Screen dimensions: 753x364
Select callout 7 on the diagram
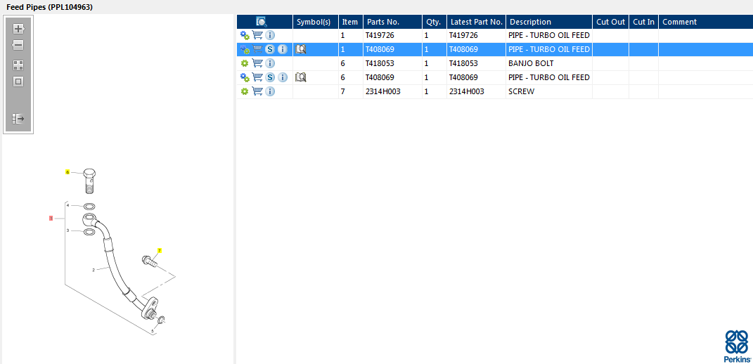pos(160,250)
